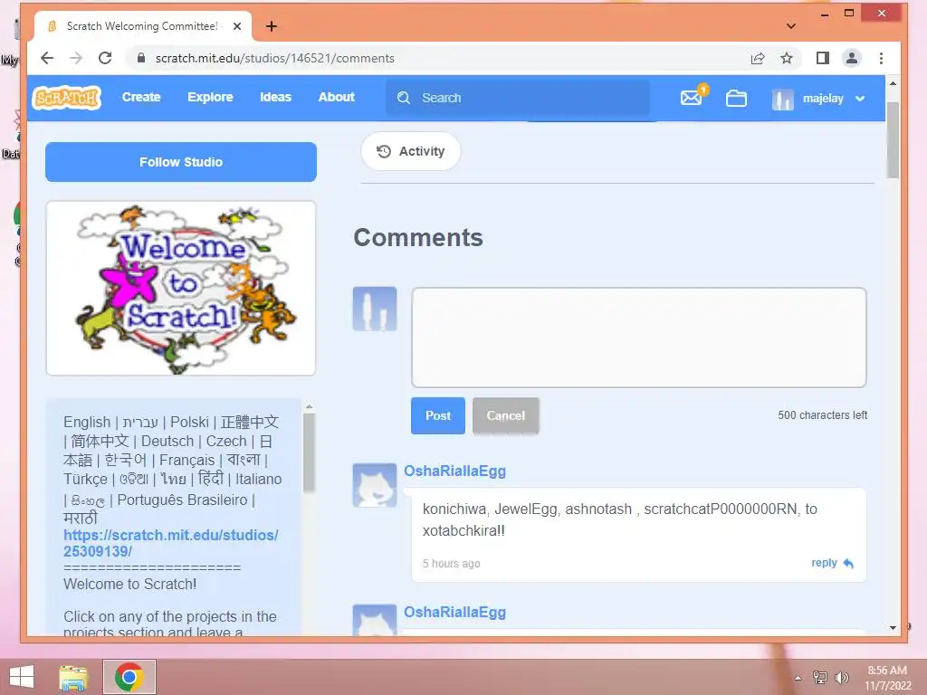Click the search magnifier icon
The image size is (927, 695).
[404, 98]
